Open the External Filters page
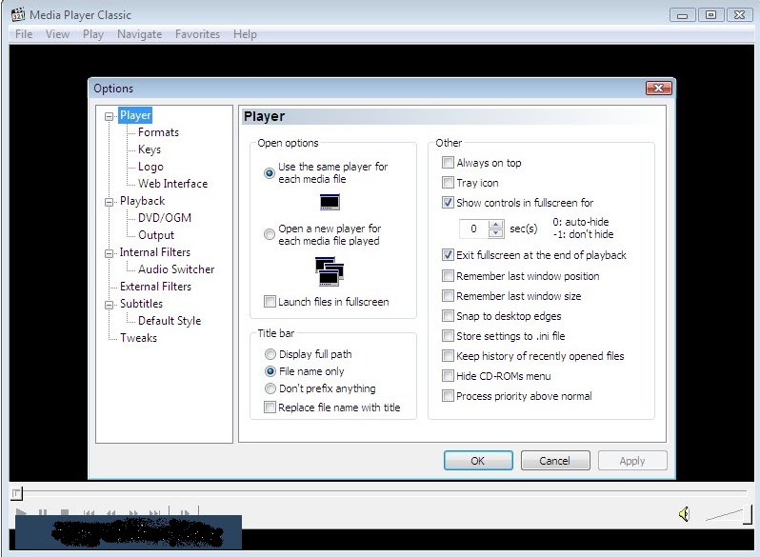 [x=155, y=287]
